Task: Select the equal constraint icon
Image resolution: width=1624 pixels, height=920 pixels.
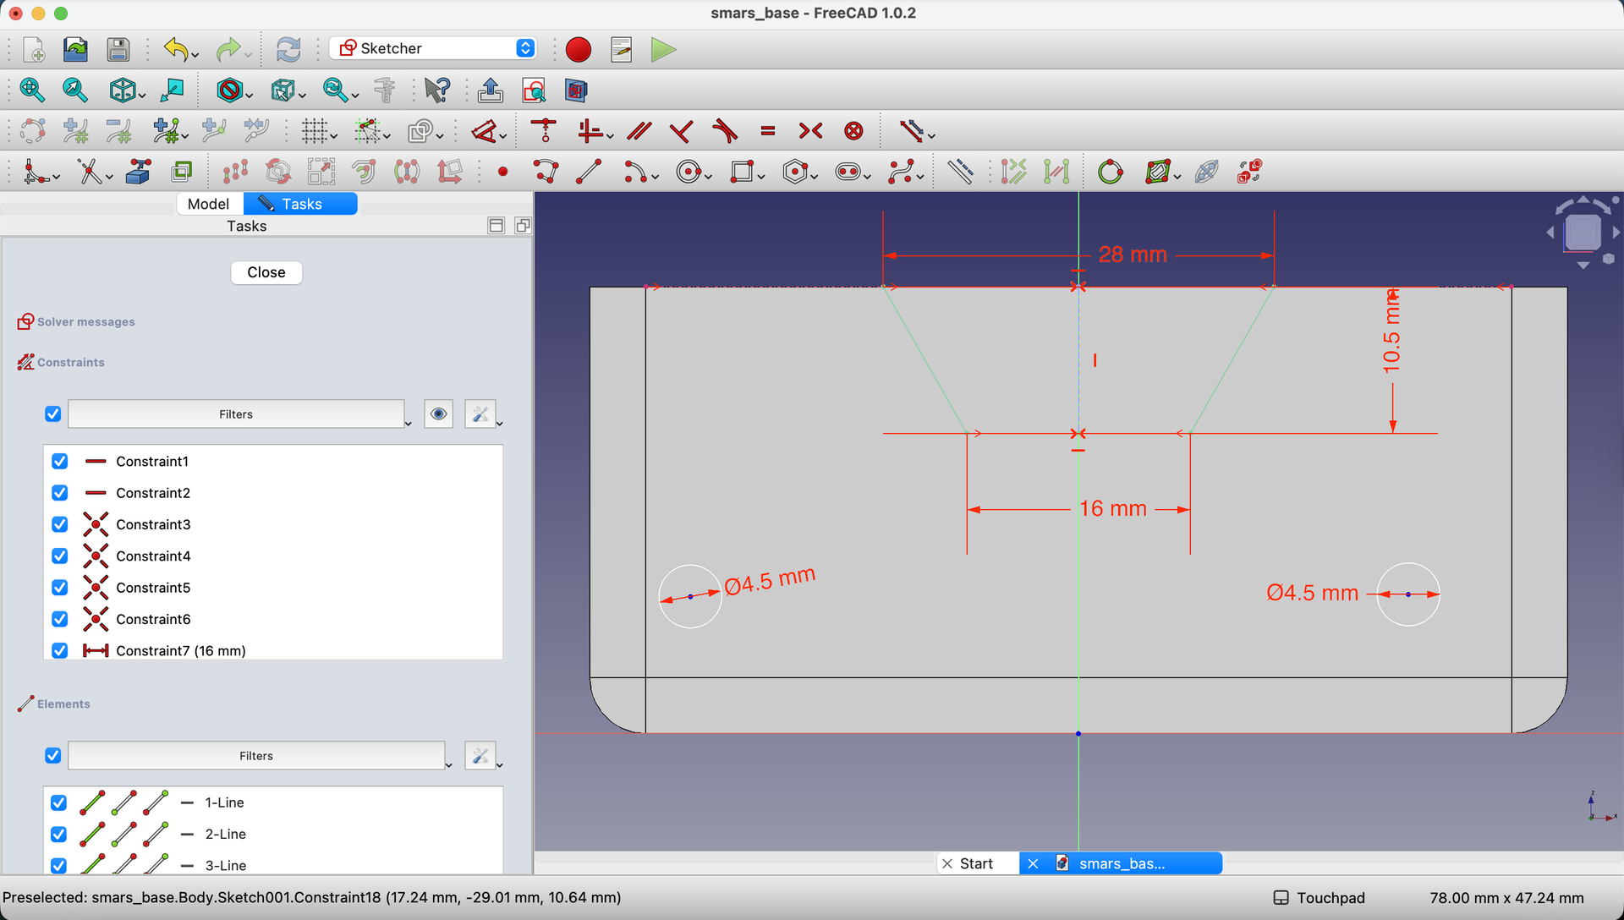Action: 768,131
